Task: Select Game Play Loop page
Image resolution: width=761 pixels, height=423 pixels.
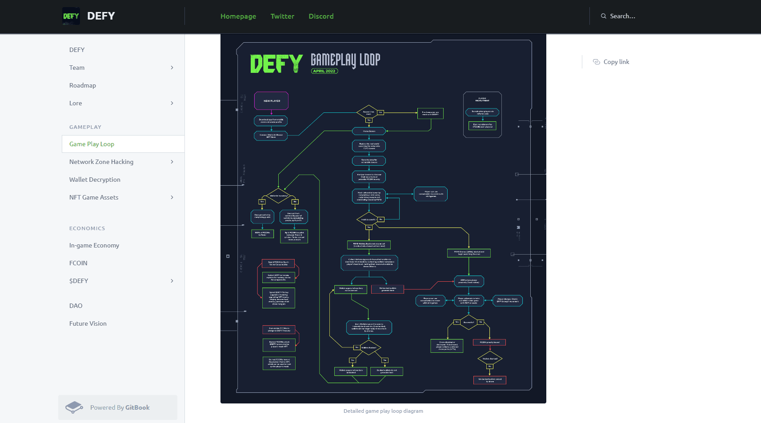Action: point(123,144)
